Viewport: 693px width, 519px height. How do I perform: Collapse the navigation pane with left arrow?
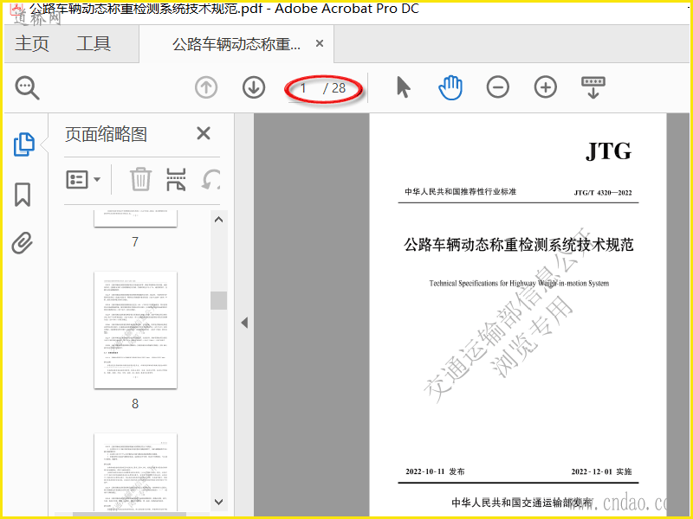point(244,323)
